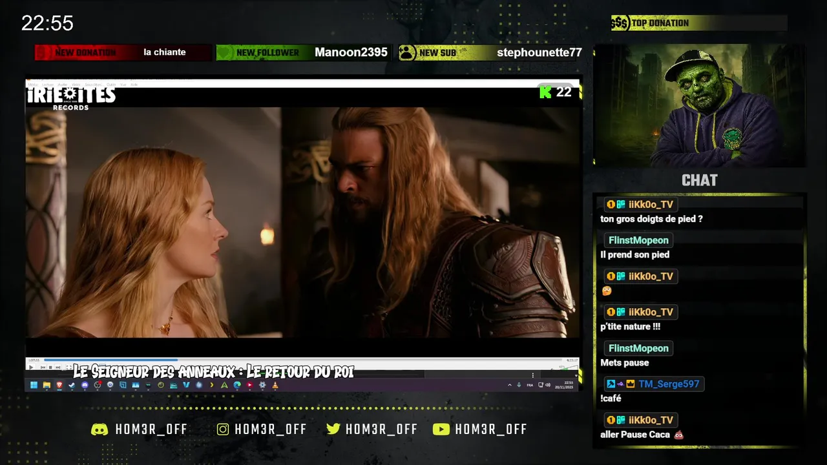Seek on the VLC progress bar
This screenshot has height=465, width=827.
coord(303,360)
